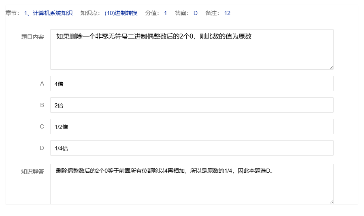Click the score value 1
The image size is (364, 216).
tap(165, 13)
